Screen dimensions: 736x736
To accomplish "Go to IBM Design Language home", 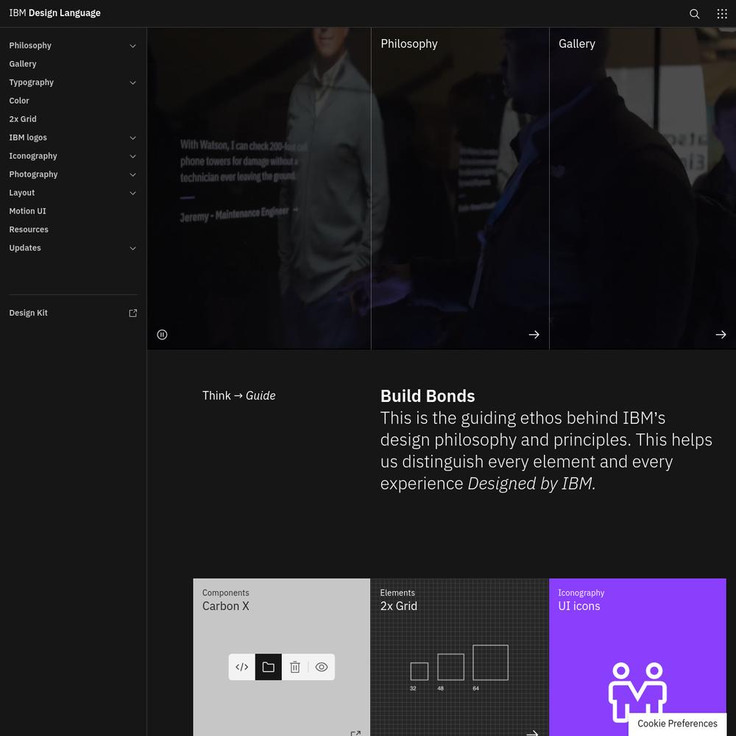I will (55, 13).
